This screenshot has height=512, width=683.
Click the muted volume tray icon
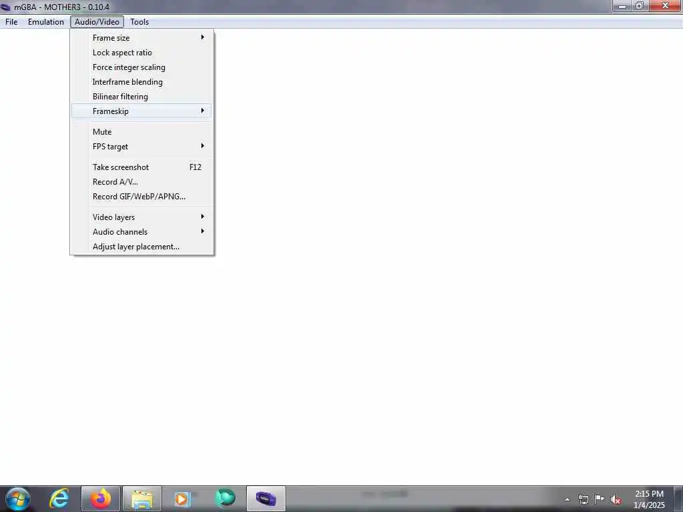616,500
